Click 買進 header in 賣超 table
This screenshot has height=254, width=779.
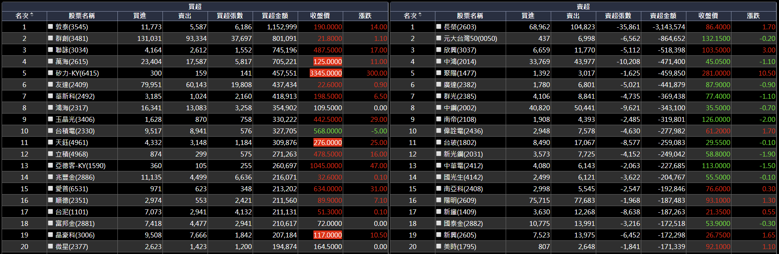click(528, 16)
